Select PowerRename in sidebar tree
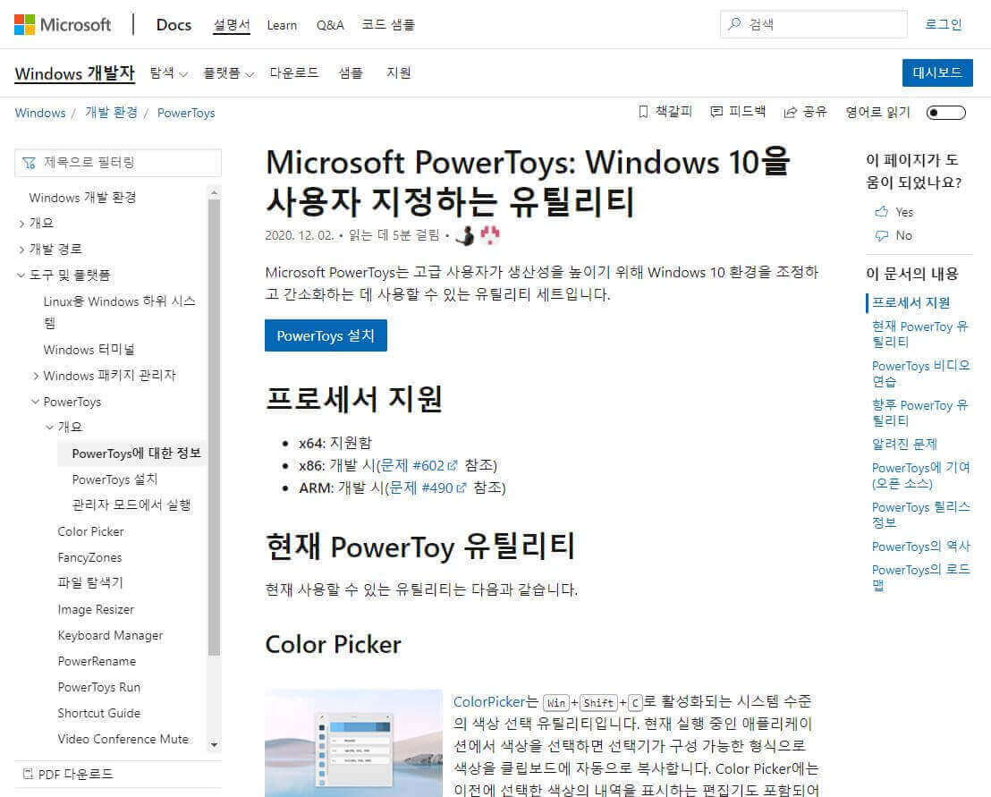Image resolution: width=991 pixels, height=797 pixels. click(x=97, y=661)
